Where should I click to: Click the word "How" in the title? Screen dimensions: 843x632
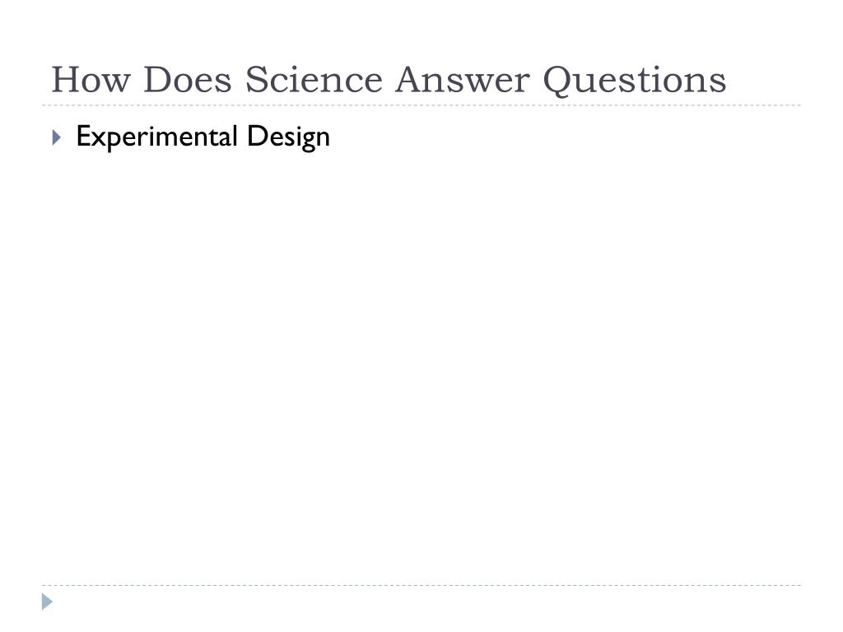(91, 80)
